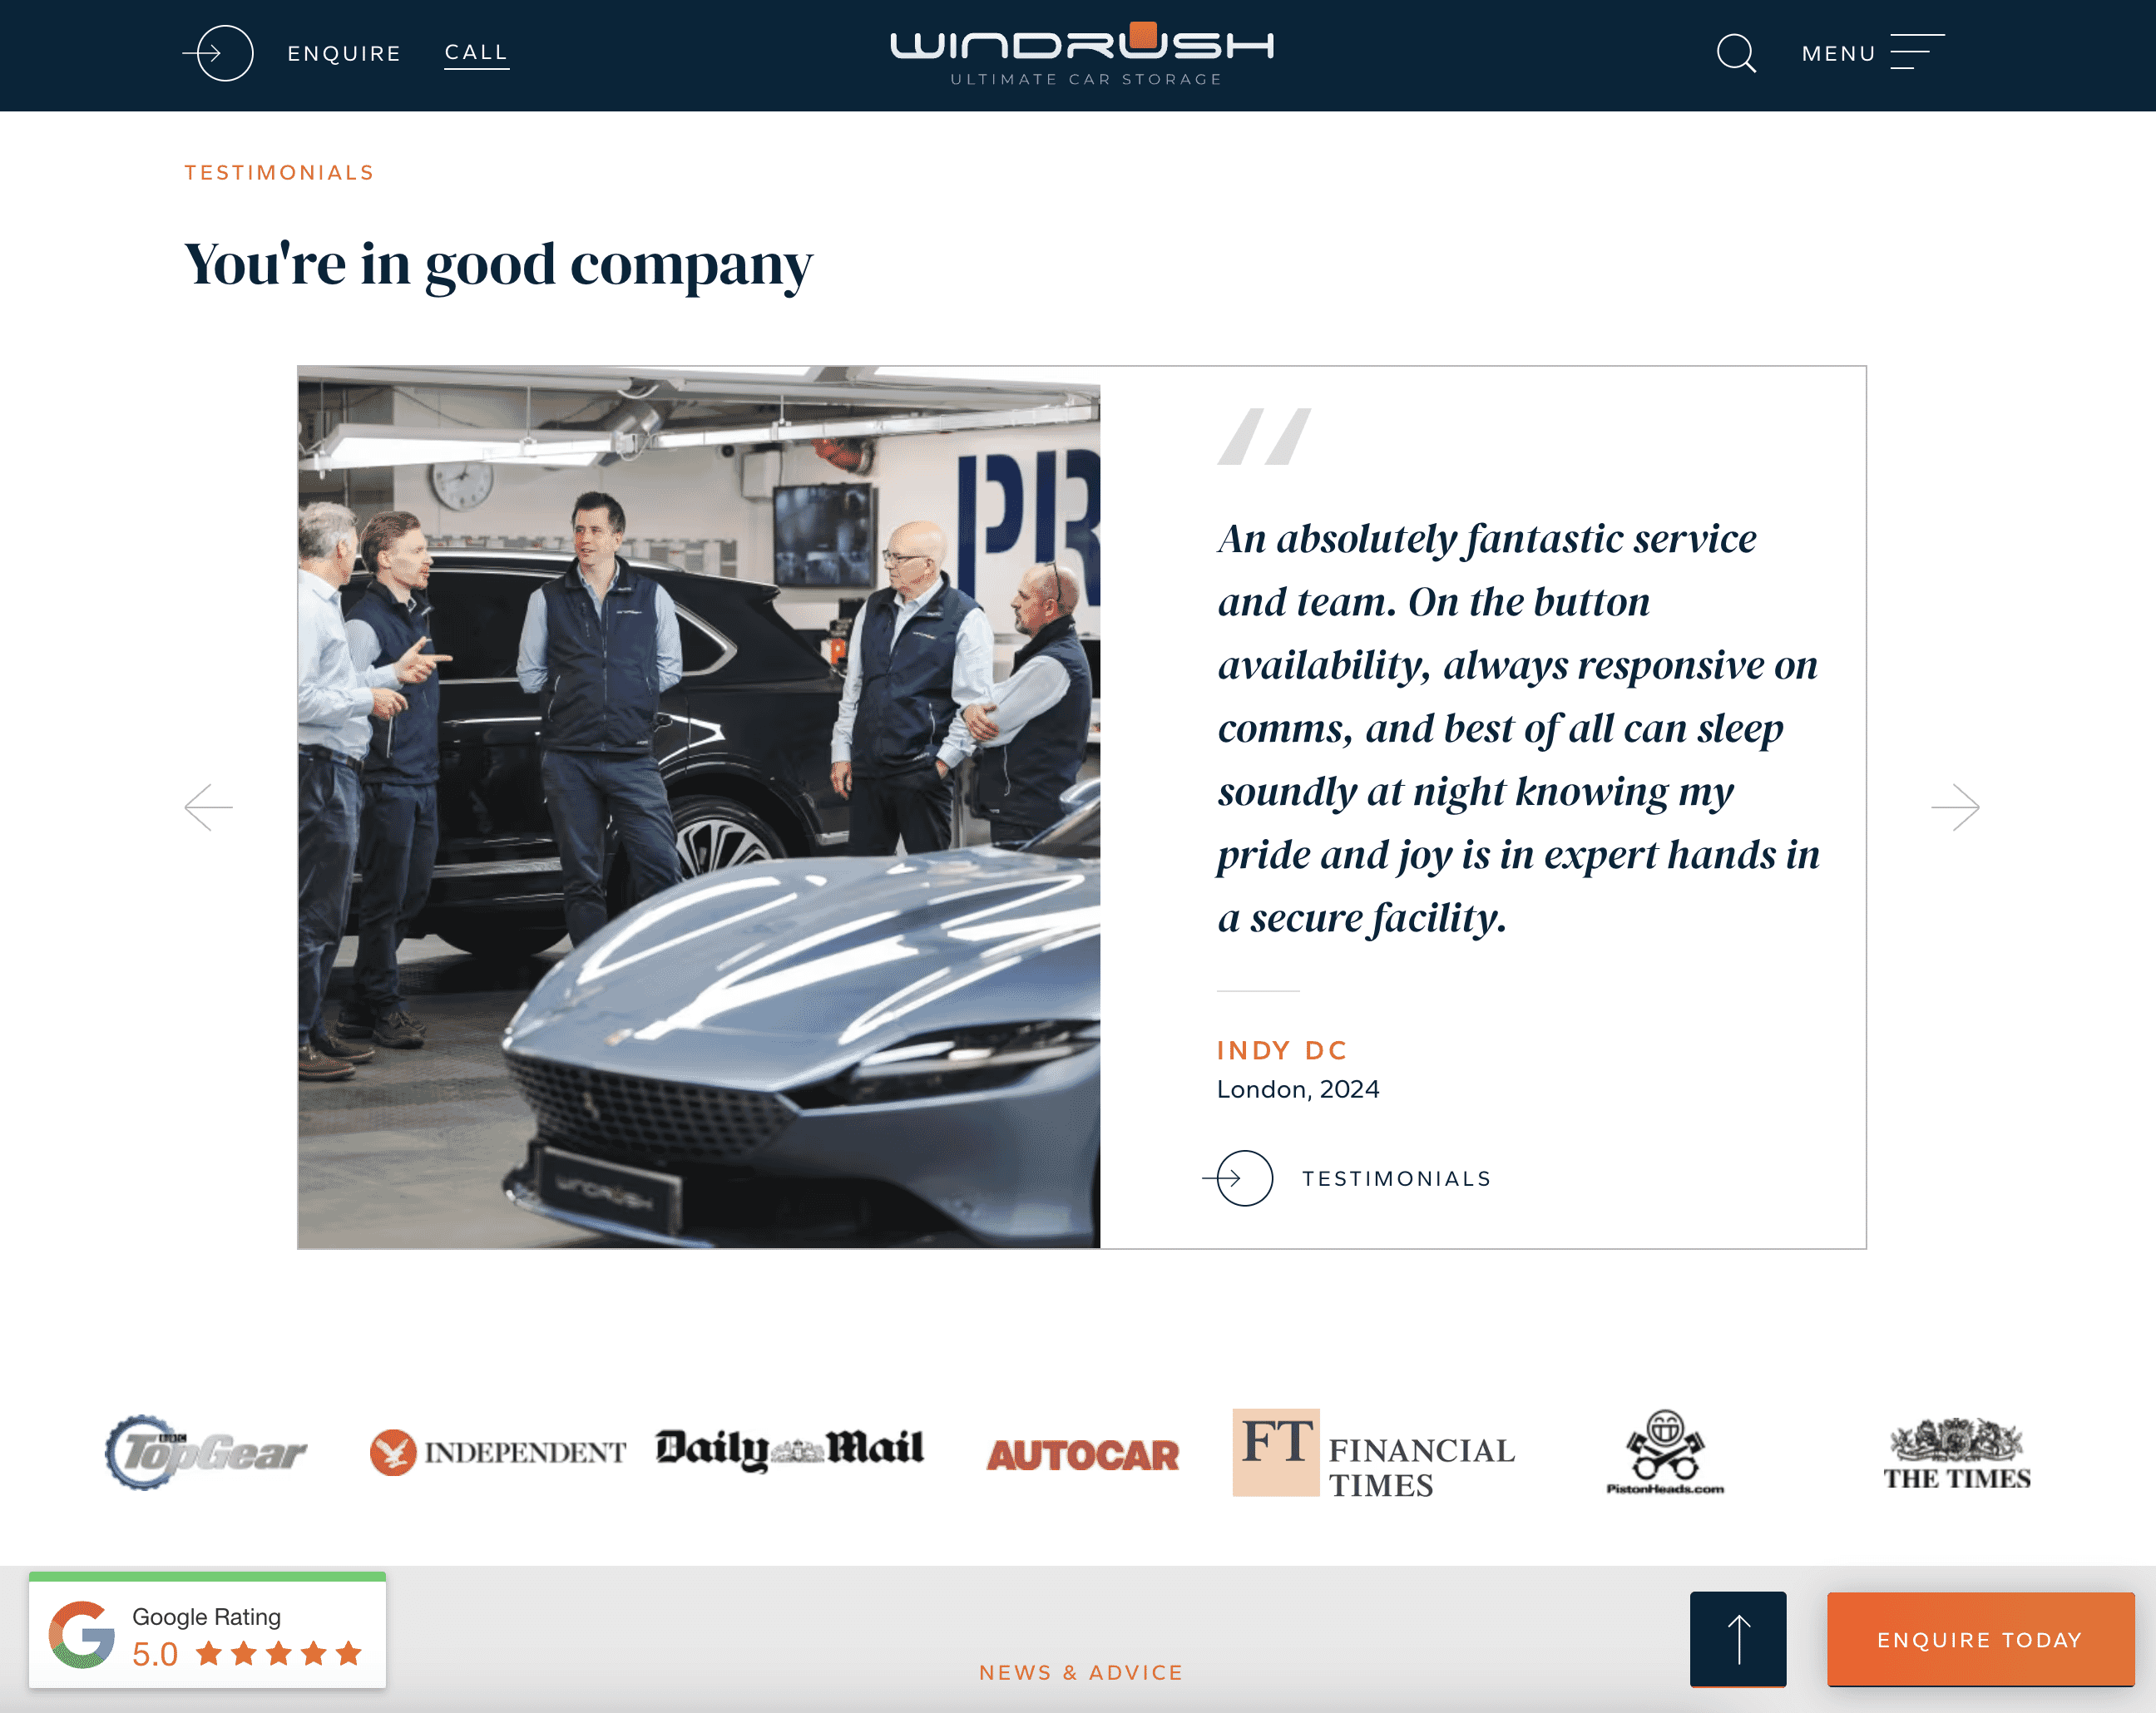Click the PistonHeads logo
2156x1713 pixels.
click(x=1665, y=1452)
